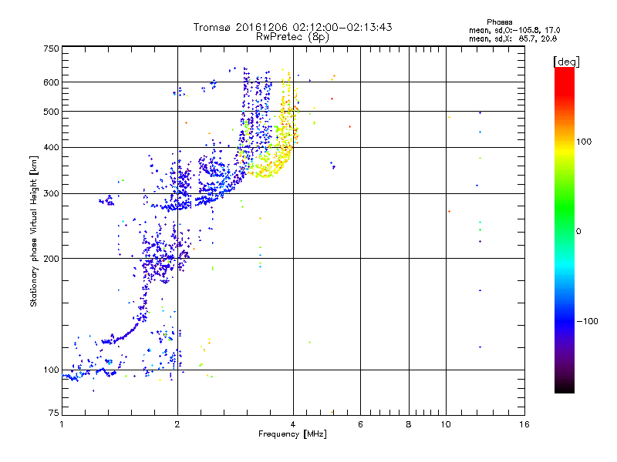Image resolution: width=617 pixels, height=462 pixels.
Task: Click the y-axis tick label '100'
Action: point(51,370)
